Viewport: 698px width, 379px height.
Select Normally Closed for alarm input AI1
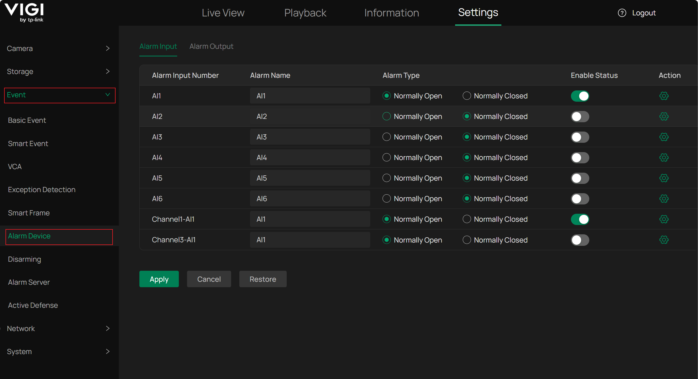pos(467,96)
